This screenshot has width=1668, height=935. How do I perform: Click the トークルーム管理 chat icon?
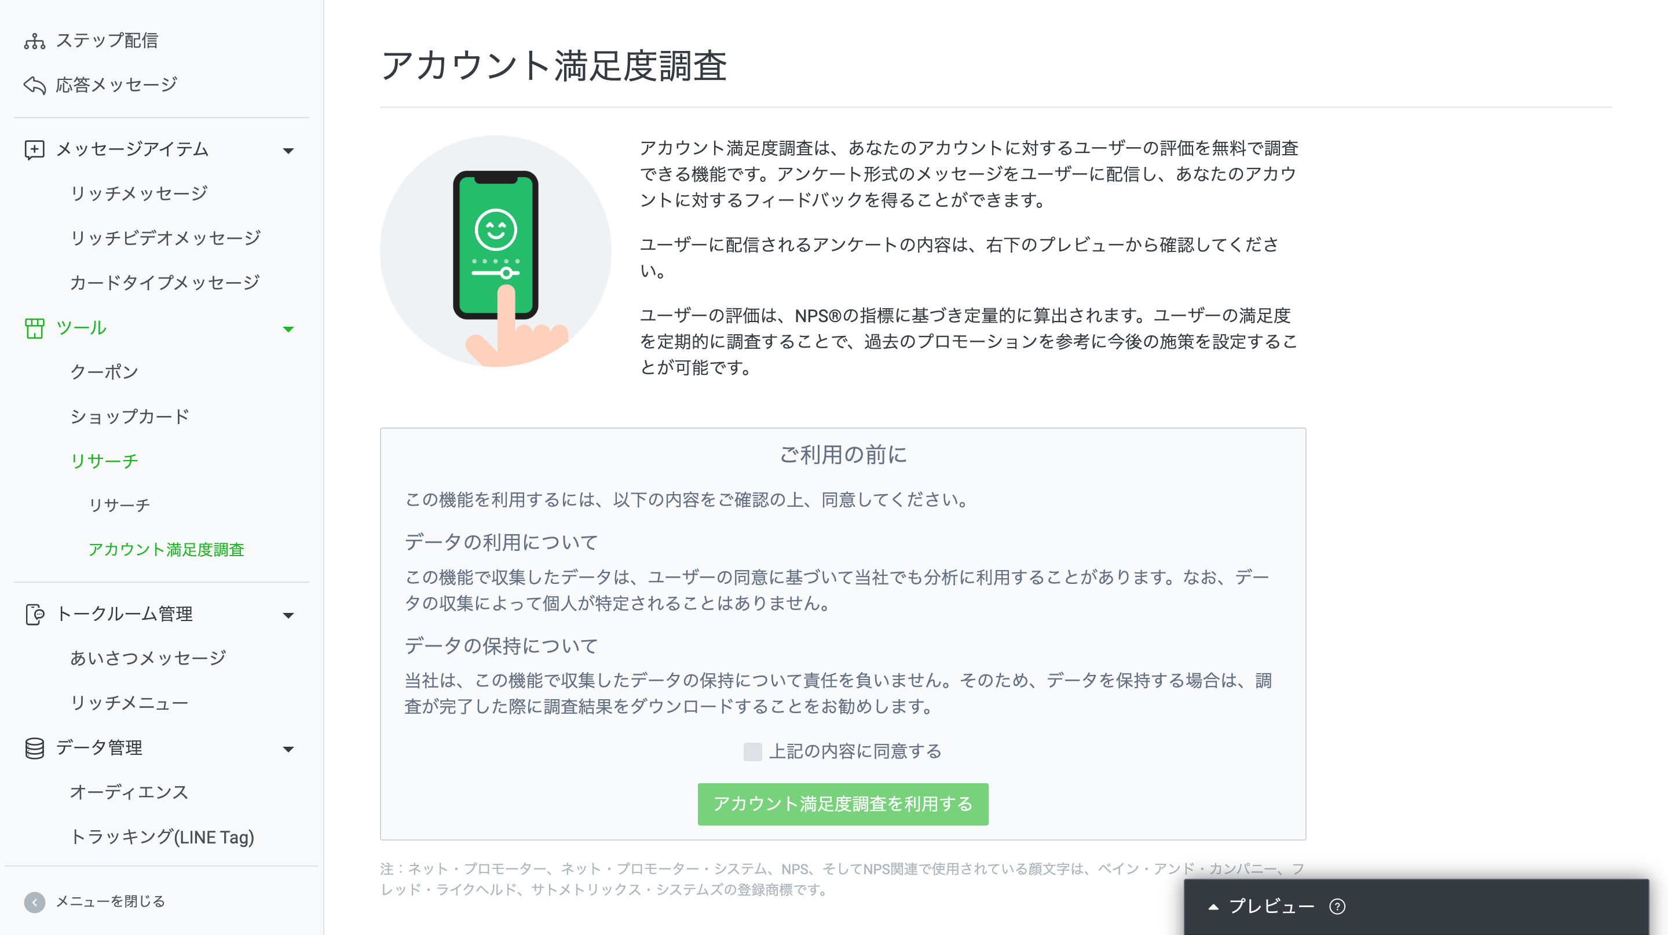[34, 614]
